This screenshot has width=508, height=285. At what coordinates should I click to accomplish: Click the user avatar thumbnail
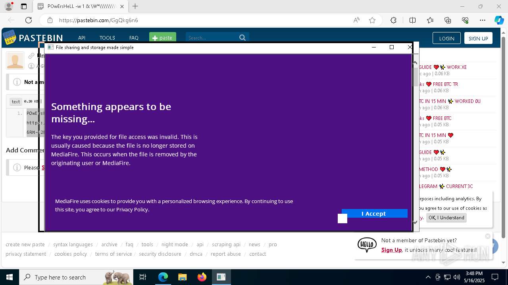pyautogui.click(x=15, y=61)
